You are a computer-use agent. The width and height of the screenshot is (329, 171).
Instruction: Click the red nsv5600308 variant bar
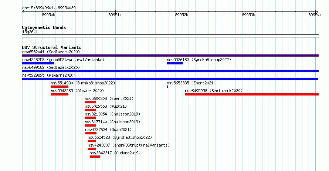coord(91,102)
